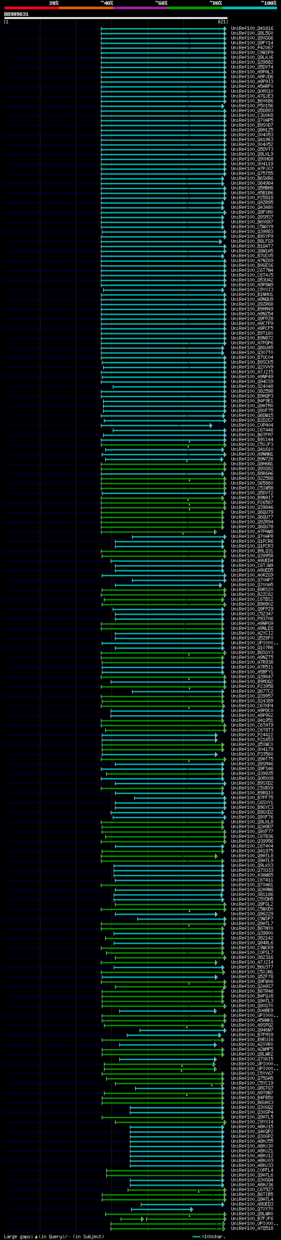The image size is (281, 1240).
Task: Select the UniRef100_P50156 label
Action: pyautogui.click(x=252, y=106)
